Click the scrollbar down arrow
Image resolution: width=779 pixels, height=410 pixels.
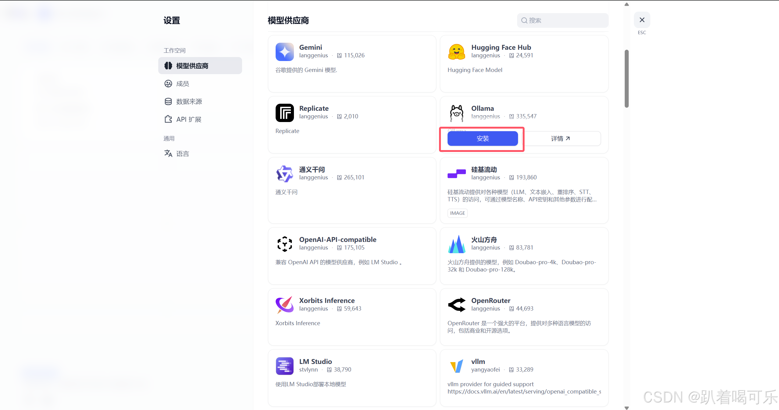(x=627, y=408)
